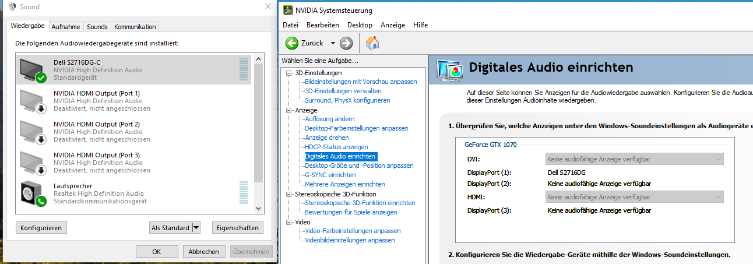Click the Lautsprecher speaker icon

pyautogui.click(x=33, y=193)
